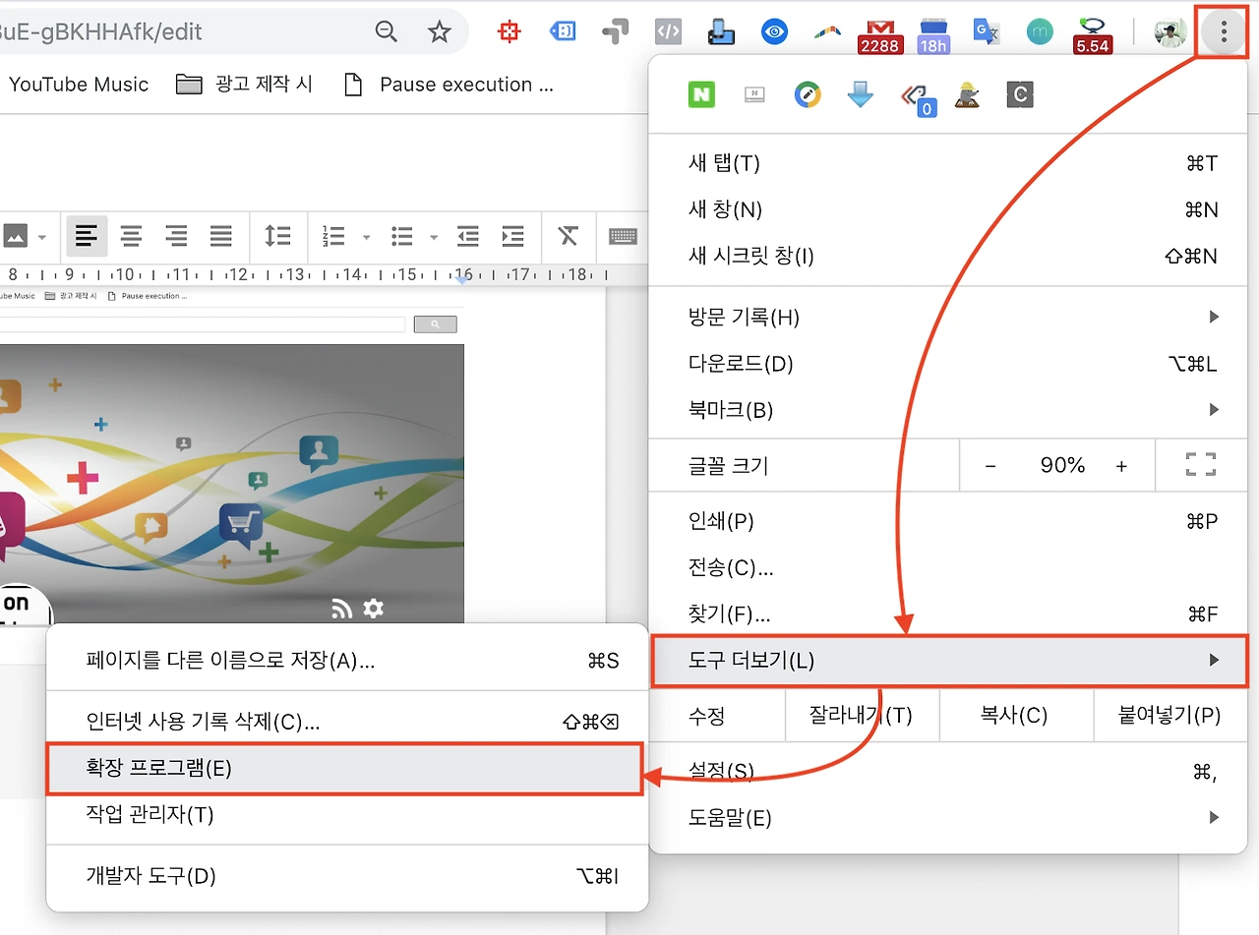Center align the document text

[x=131, y=236]
